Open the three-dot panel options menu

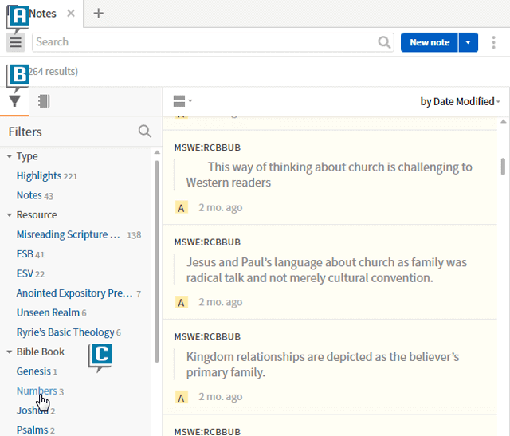494,42
